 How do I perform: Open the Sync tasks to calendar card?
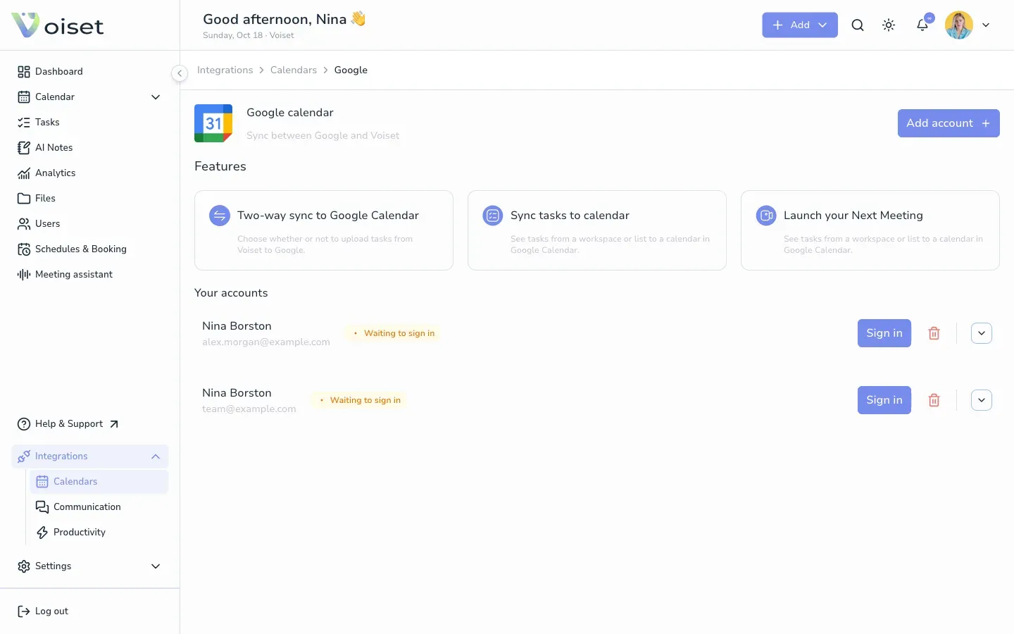click(x=597, y=230)
